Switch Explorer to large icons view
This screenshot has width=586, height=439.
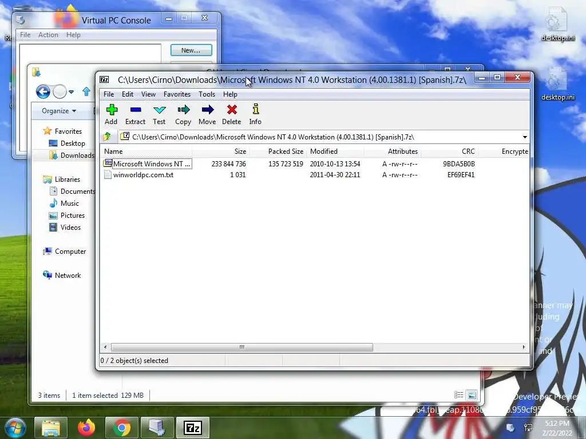(x=472, y=395)
